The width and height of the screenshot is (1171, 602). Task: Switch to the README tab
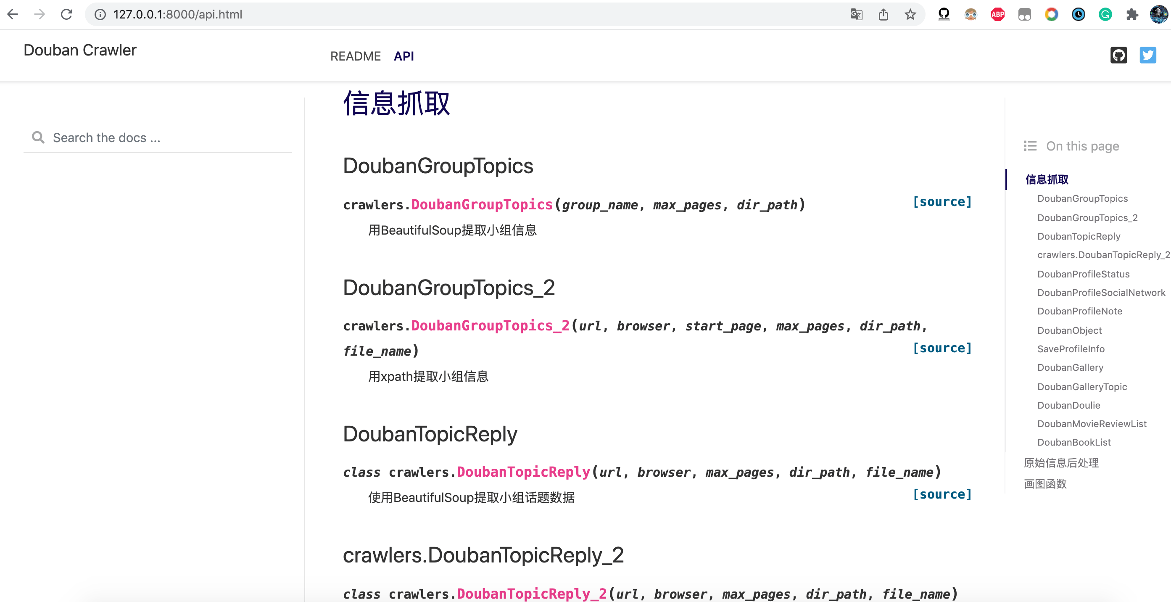(x=356, y=55)
